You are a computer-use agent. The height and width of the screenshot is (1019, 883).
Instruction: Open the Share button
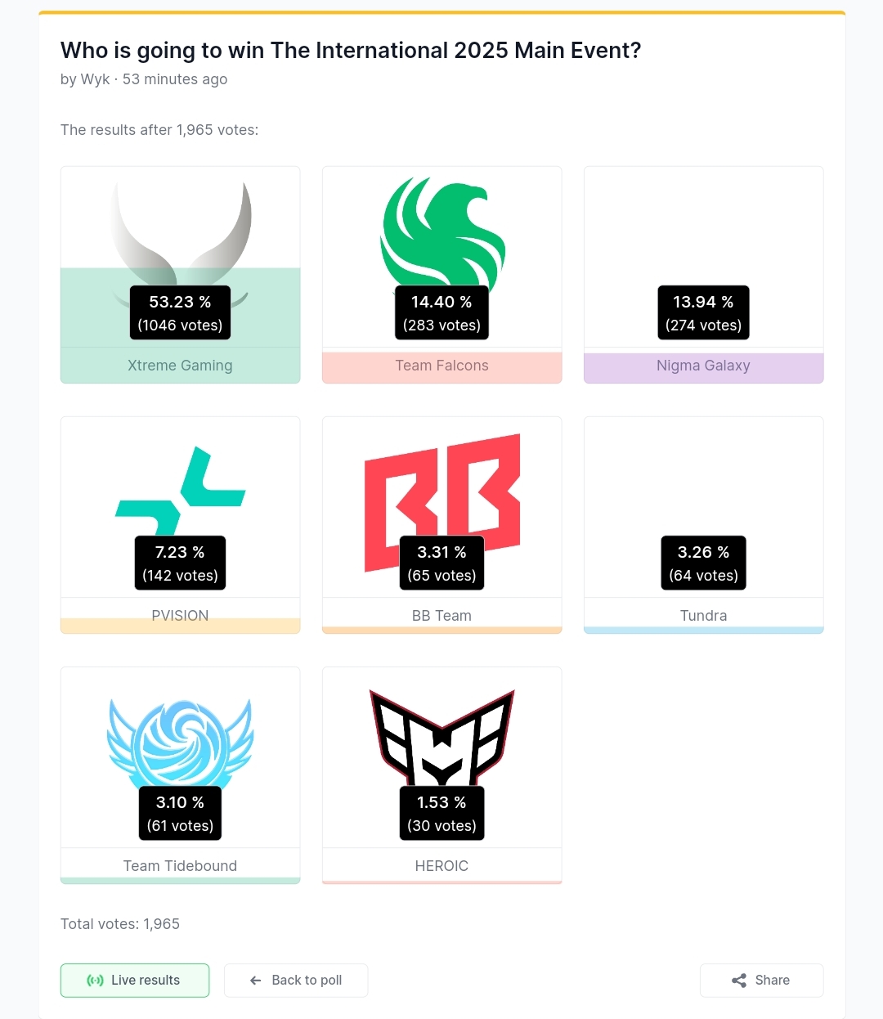click(x=761, y=981)
